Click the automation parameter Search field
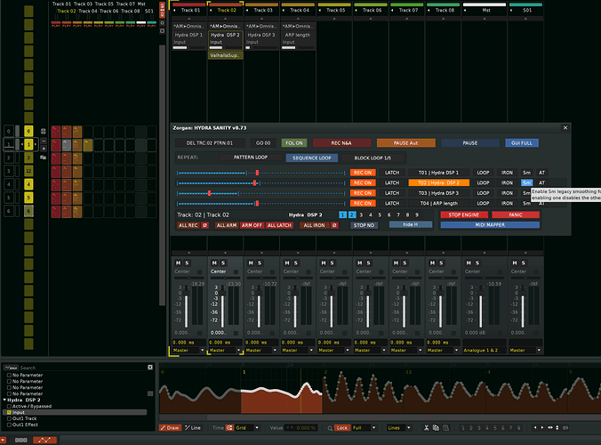Screen dimensions: 601x445 (83, 368)
